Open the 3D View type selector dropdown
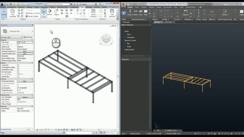The image size is (244, 137). 12,37
